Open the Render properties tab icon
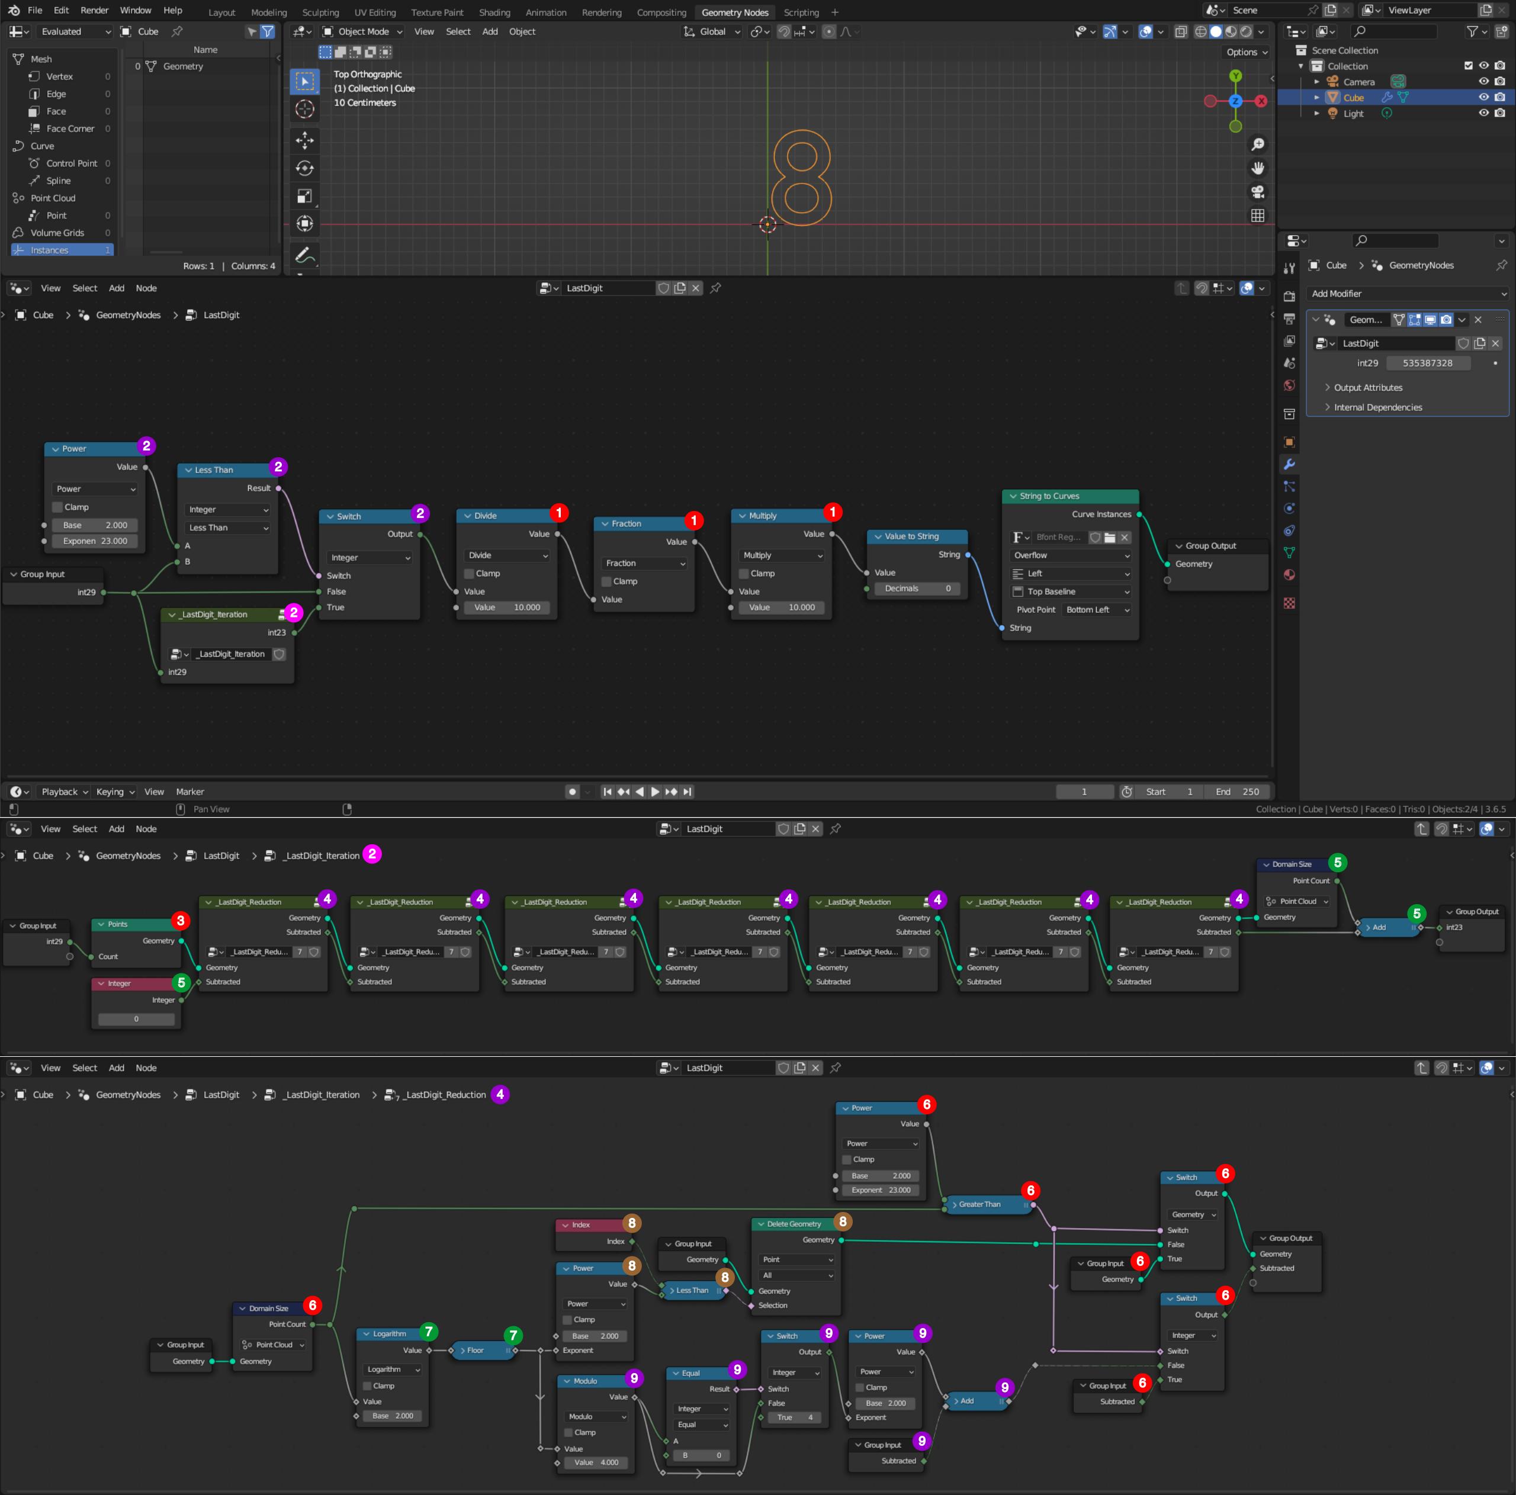 (x=1289, y=297)
